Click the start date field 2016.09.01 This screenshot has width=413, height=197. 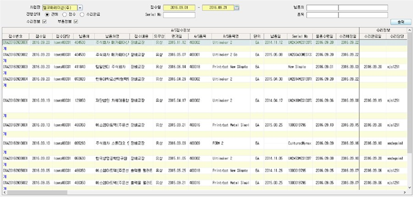click(179, 8)
